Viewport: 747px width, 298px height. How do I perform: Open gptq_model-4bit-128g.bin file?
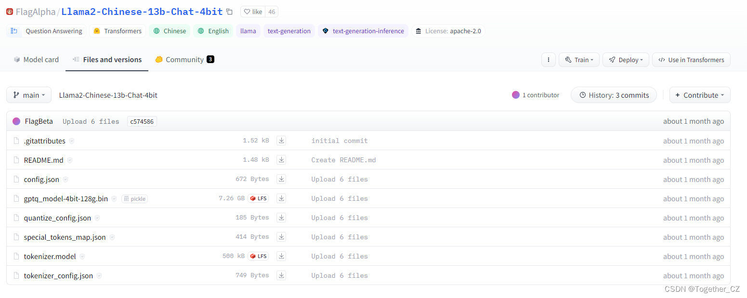66,198
